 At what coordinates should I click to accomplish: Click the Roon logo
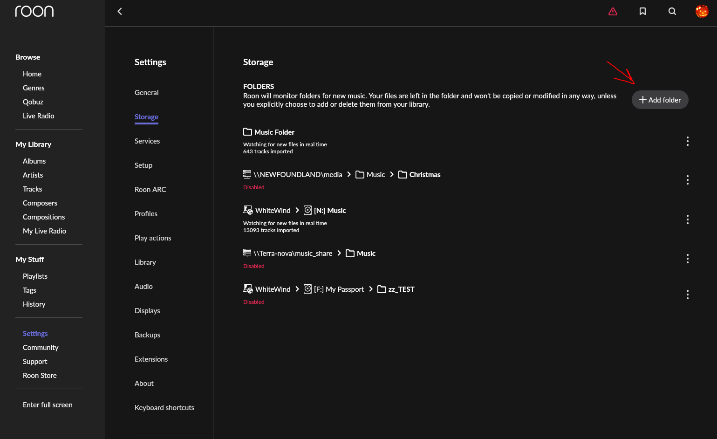click(x=34, y=11)
